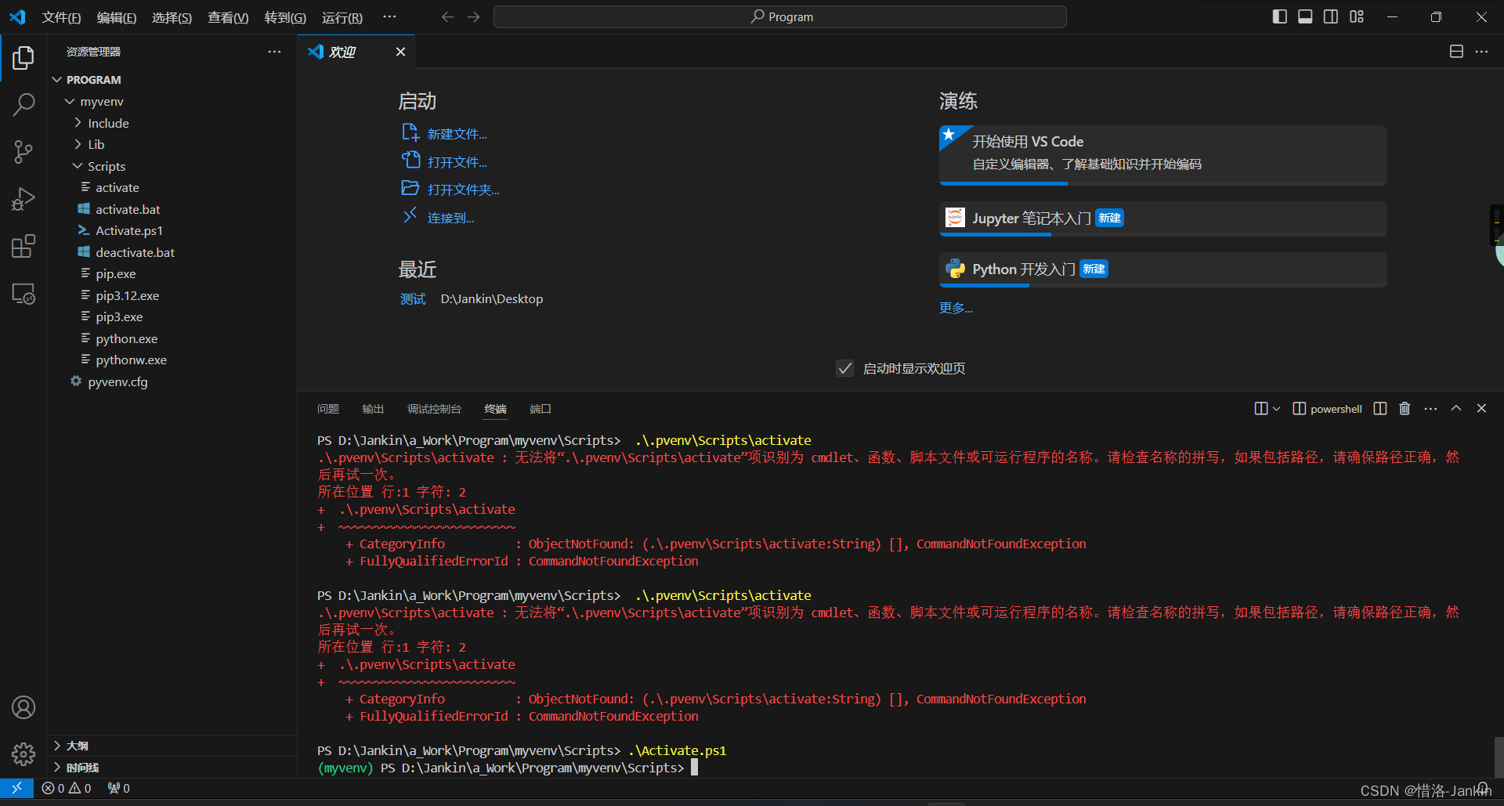Click the 更多 walkthroughs link
The width and height of the screenshot is (1504, 806).
click(956, 308)
